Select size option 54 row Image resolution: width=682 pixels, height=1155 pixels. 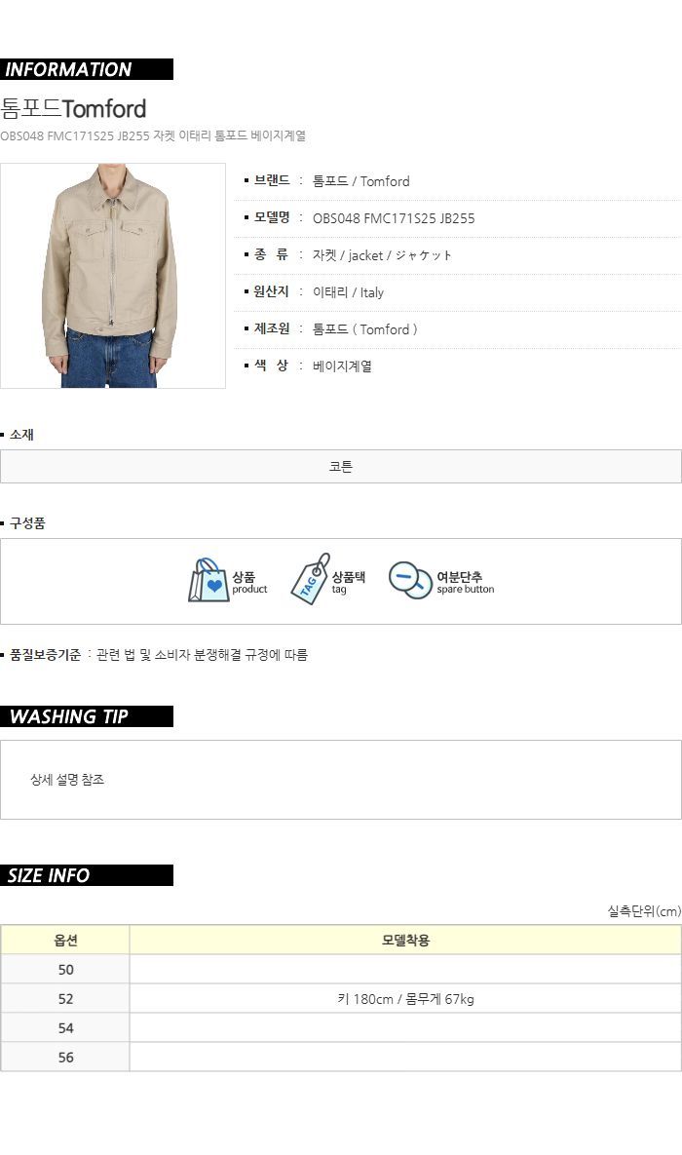(341, 1027)
